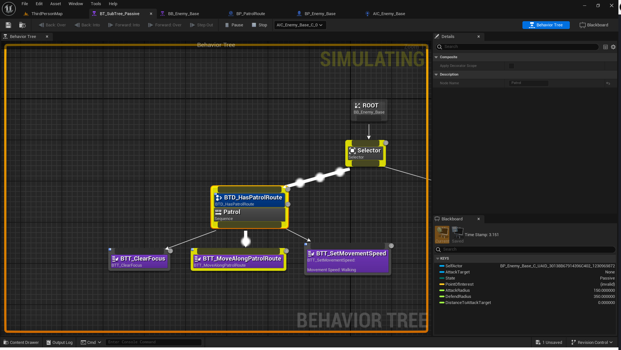Open Revision Control dropdown
Image resolution: width=621 pixels, height=350 pixels.
(592, 343)
